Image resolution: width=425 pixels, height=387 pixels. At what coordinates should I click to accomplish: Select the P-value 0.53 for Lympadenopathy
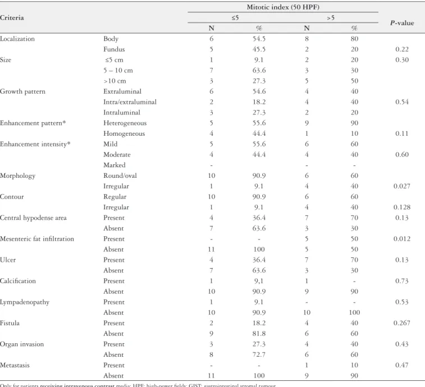[401, 302]
